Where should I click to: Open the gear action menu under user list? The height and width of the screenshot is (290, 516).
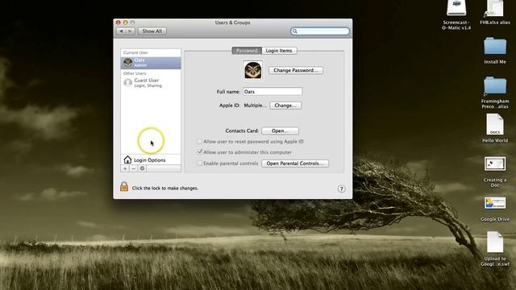click(142, 168)
